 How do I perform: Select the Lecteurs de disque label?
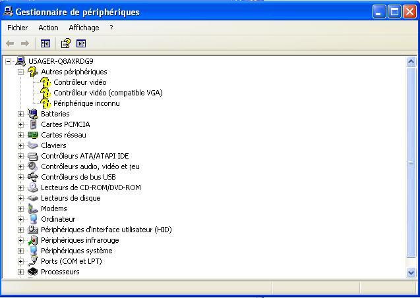click(x=71, y=198)
